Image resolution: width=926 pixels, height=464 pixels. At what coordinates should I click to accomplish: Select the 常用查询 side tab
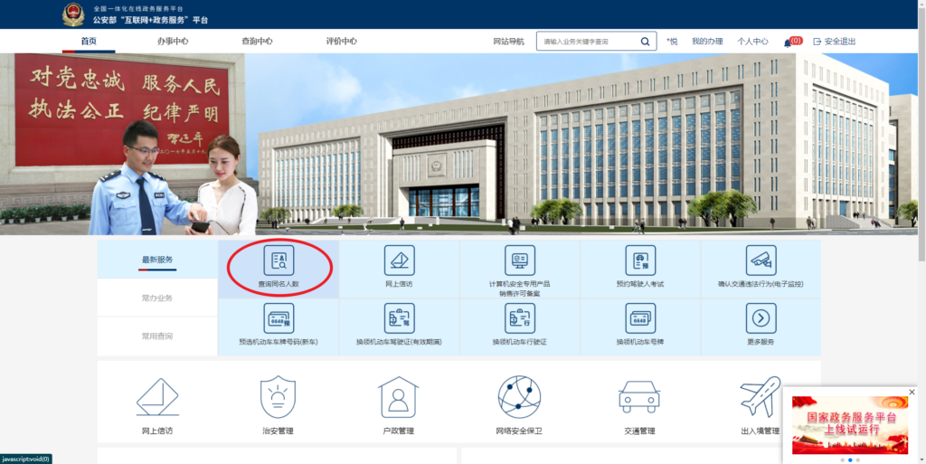click(x=157, y=336)
